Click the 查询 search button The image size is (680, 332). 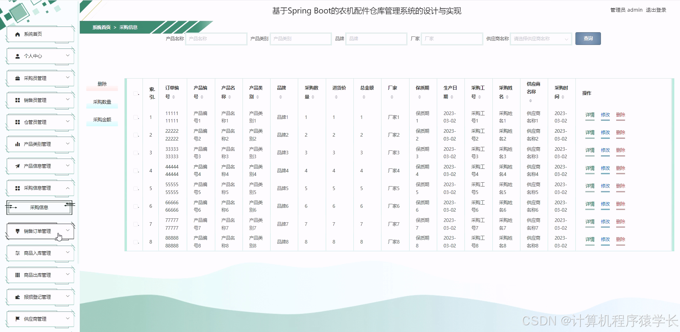click(x=588, y=39)
